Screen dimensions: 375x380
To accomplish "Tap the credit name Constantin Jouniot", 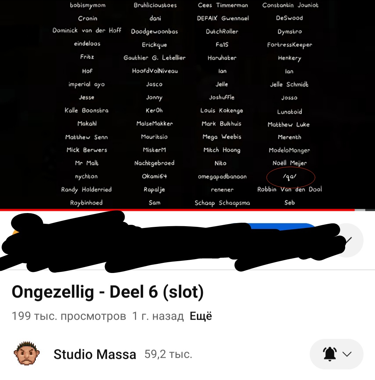I will pos(290,5).
